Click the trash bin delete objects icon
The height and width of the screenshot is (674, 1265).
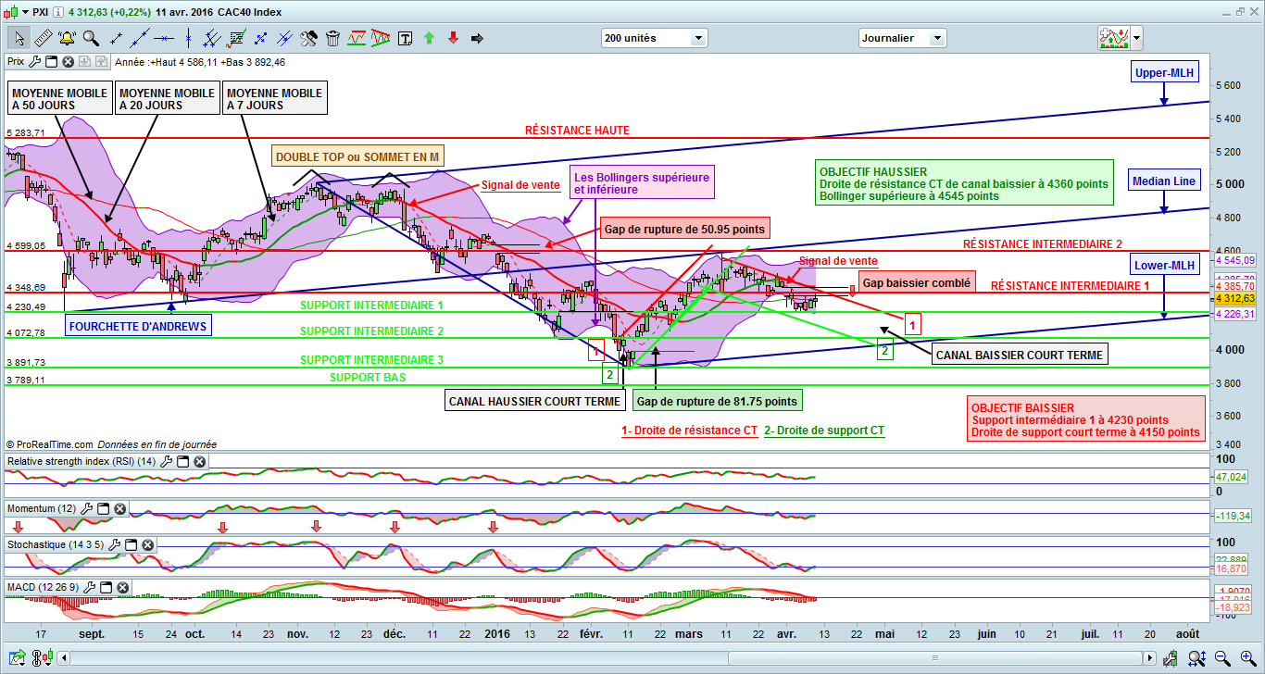(x=333, y=38)
